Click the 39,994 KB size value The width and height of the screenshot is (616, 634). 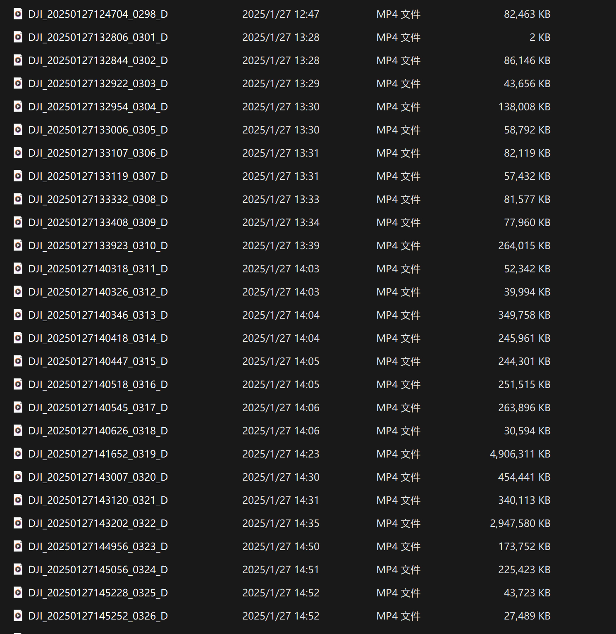pyautogui.click(x=527, y=292)
